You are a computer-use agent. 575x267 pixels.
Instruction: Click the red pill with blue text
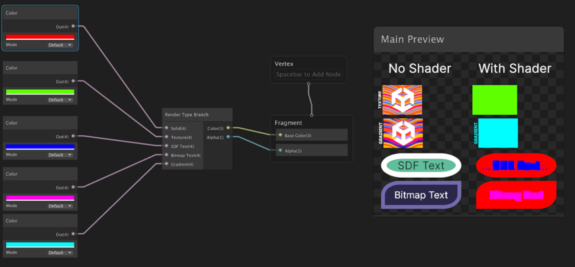pos(516,166)
